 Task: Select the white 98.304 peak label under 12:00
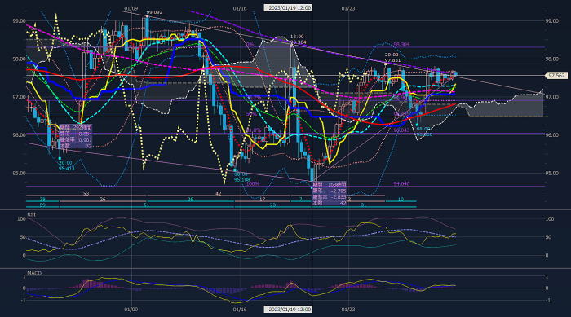[299, 42]
